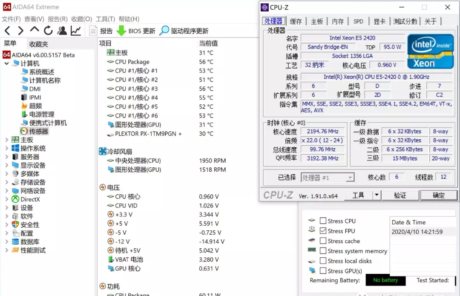The height and width of the screenshot is (296, 460).
Task: Click the 报告 report button
Action: tap(101, 31)
